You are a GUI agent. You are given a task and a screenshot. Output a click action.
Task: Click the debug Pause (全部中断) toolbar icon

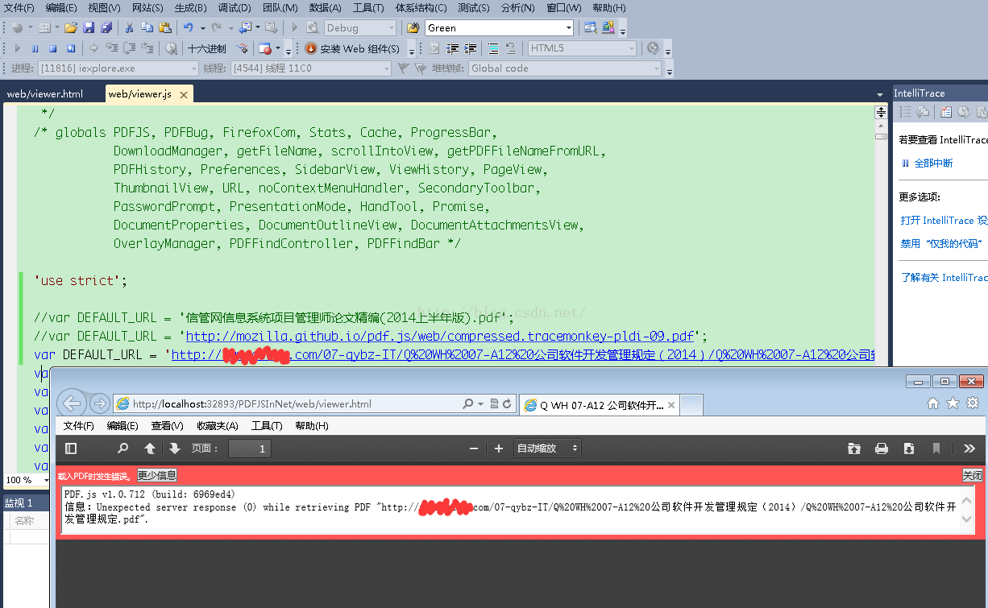35,48
